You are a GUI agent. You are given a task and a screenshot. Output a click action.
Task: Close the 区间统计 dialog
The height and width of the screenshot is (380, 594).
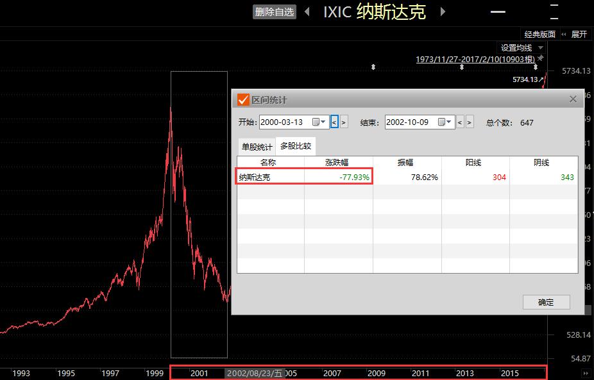573,99
